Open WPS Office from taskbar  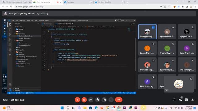[102, 108]
